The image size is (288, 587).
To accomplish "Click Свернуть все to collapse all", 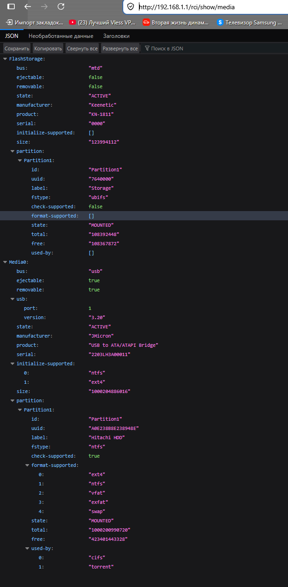I will [82, 48].
